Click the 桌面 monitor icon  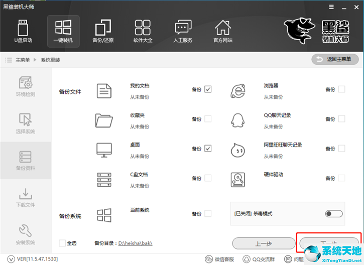104,150
